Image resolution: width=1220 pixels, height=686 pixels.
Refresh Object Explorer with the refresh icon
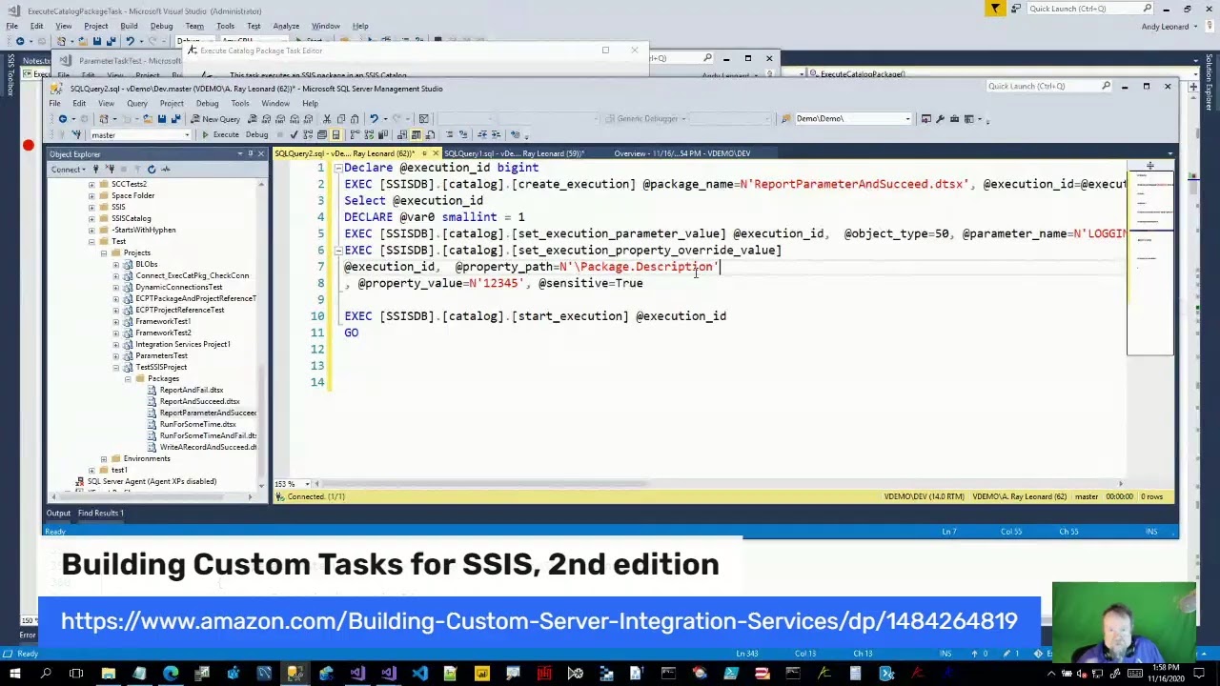pos(152,170)
